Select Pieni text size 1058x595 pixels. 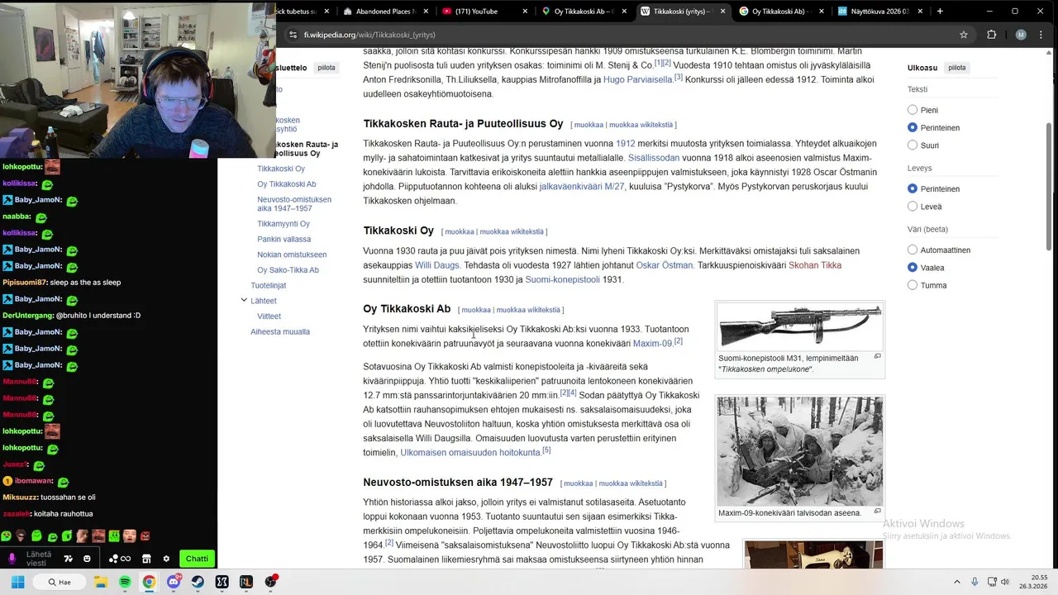point(913,110)
